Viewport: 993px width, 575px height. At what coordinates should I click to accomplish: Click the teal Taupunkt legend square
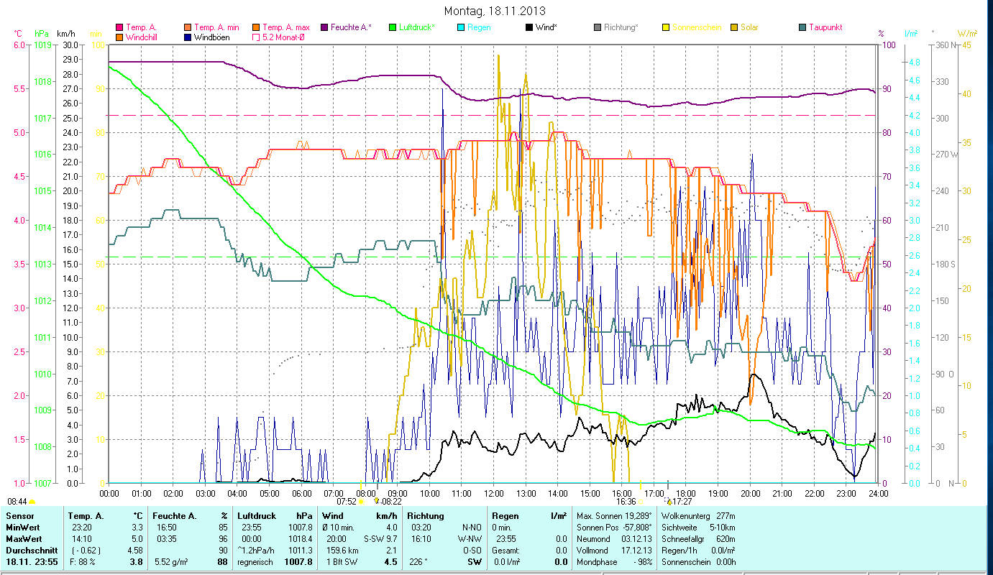(x=802, y=27)
